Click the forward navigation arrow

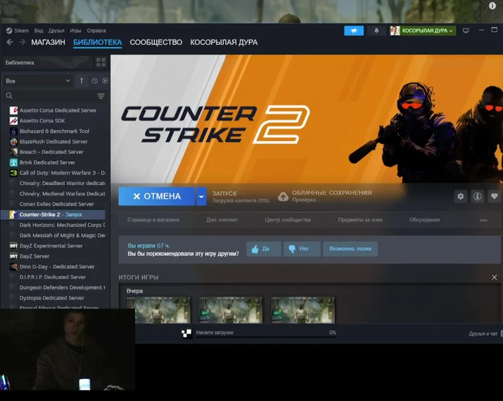coord(22,42)
